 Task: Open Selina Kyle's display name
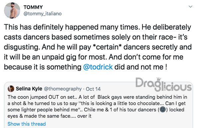click(29, 89)
